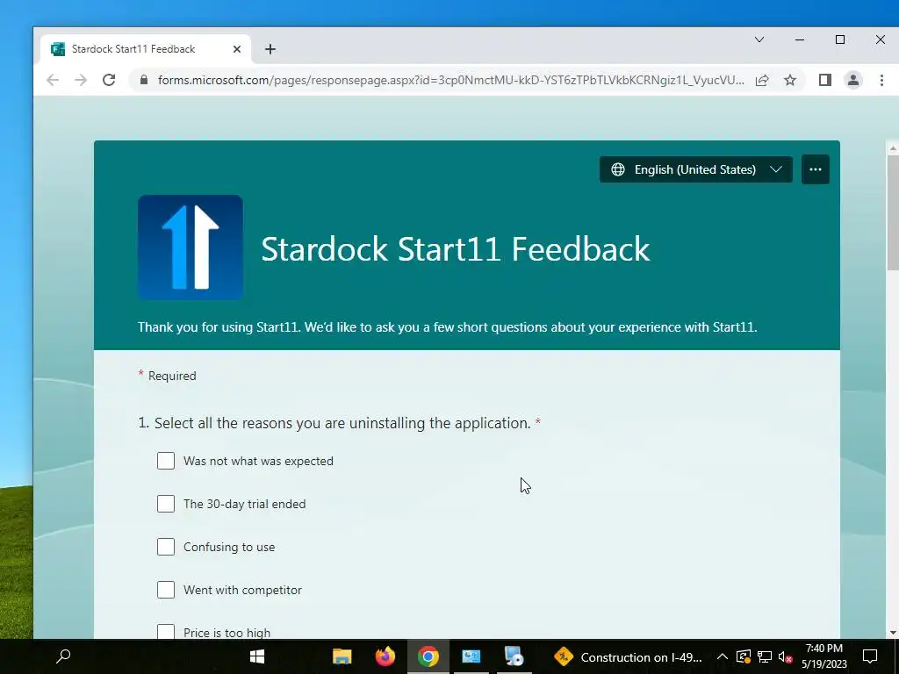
Task: Check 'Confusing to use'
Action: 166,547
